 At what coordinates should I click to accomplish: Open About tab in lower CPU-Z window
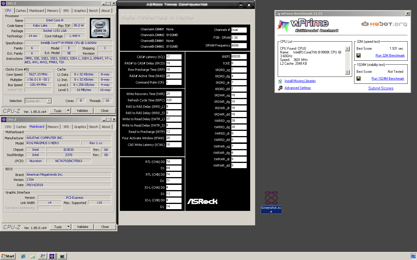(106, 127)
